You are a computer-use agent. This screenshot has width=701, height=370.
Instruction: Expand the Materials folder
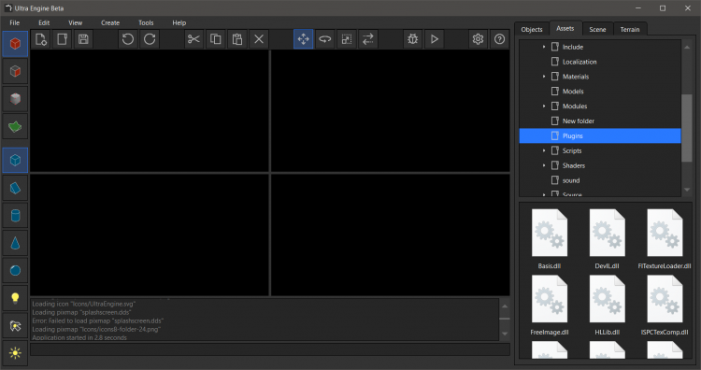[544, 77]
